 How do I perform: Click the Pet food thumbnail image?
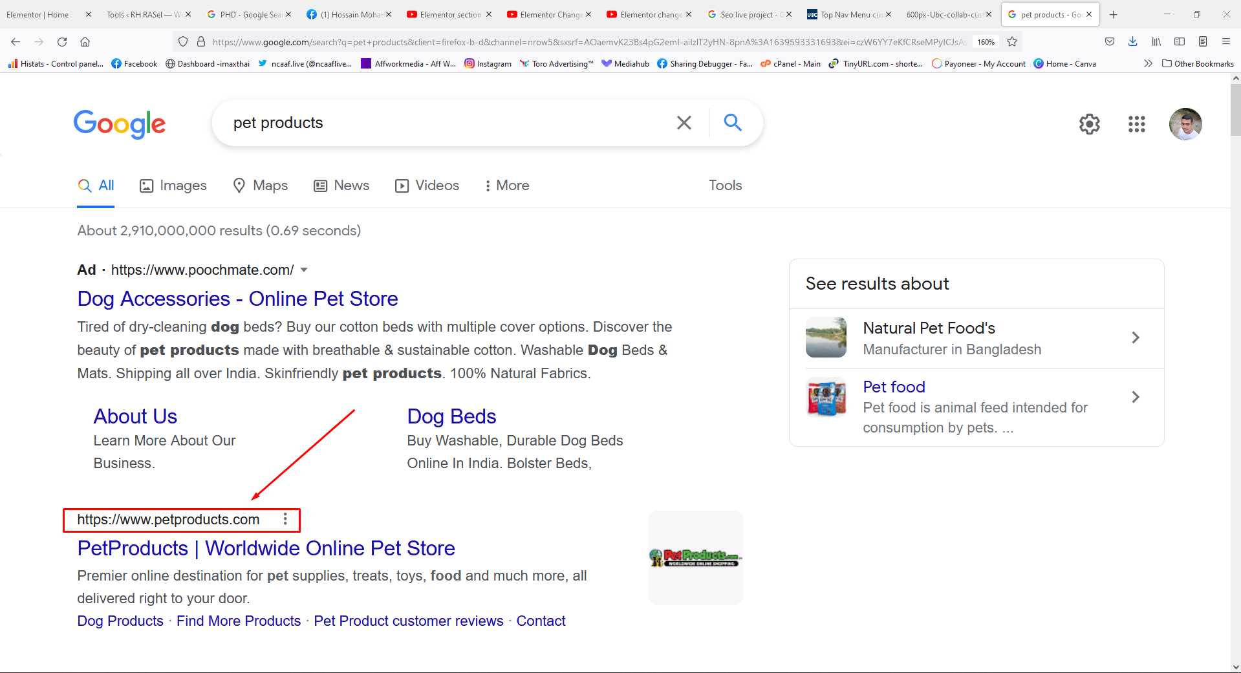(826, 397)
